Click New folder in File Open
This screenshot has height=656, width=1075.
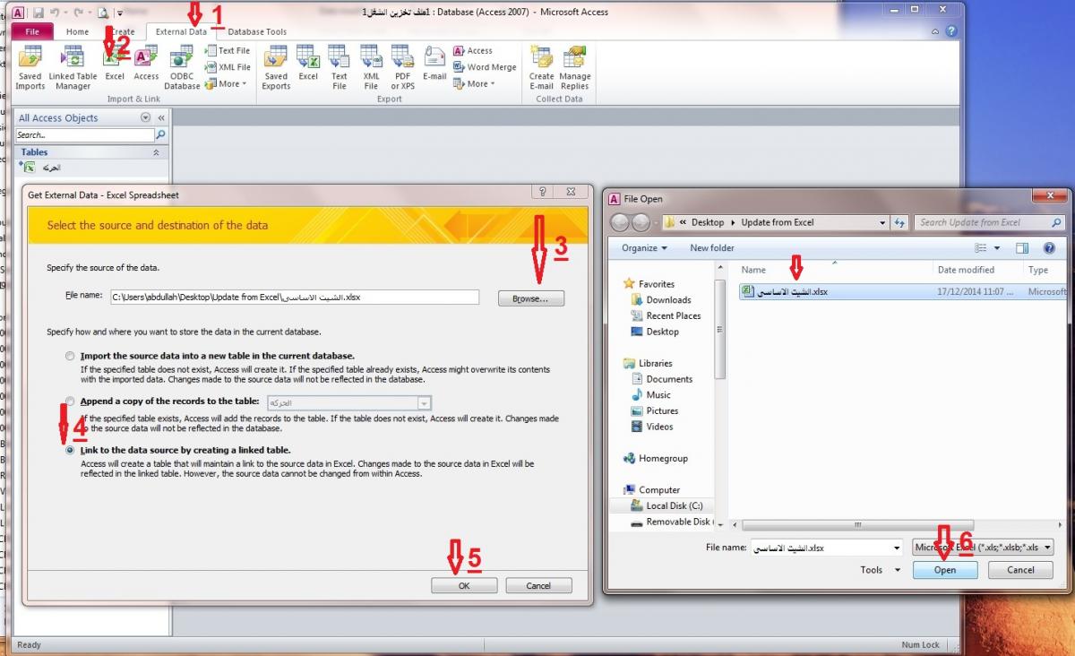[x=712, y=248]
